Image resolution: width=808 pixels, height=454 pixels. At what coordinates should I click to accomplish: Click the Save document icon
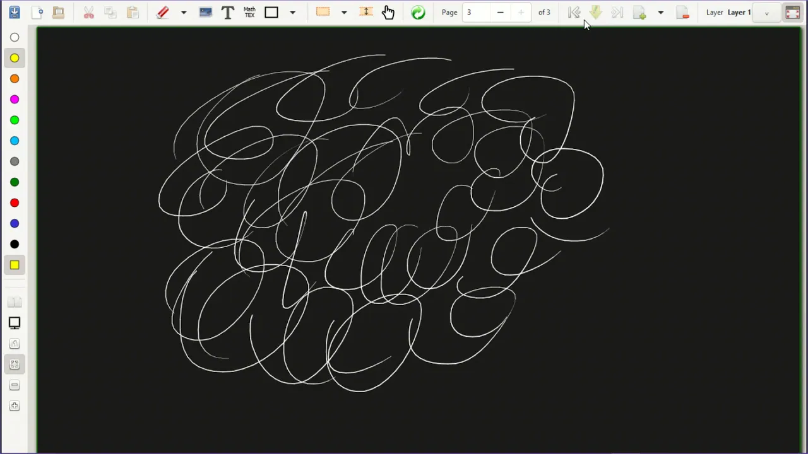(15, 12)
